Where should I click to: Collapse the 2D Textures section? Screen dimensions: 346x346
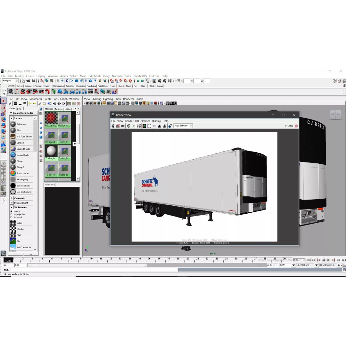12,207
